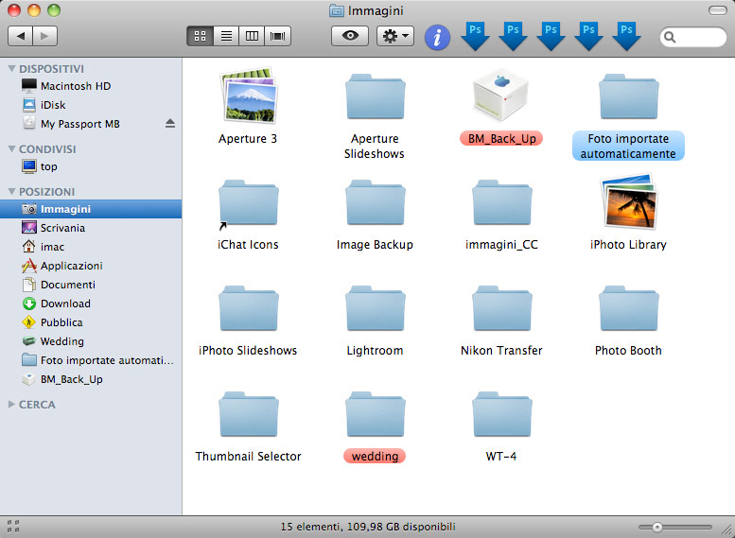This screenshot has height=538, width=735.
Task: Click the search field
Action: tap(693, 37)
